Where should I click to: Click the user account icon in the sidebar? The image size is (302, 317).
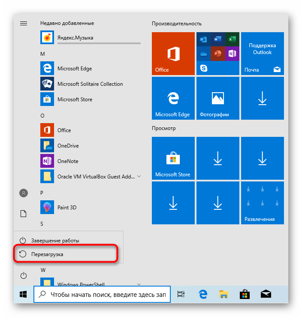click(x=24, y=193)
